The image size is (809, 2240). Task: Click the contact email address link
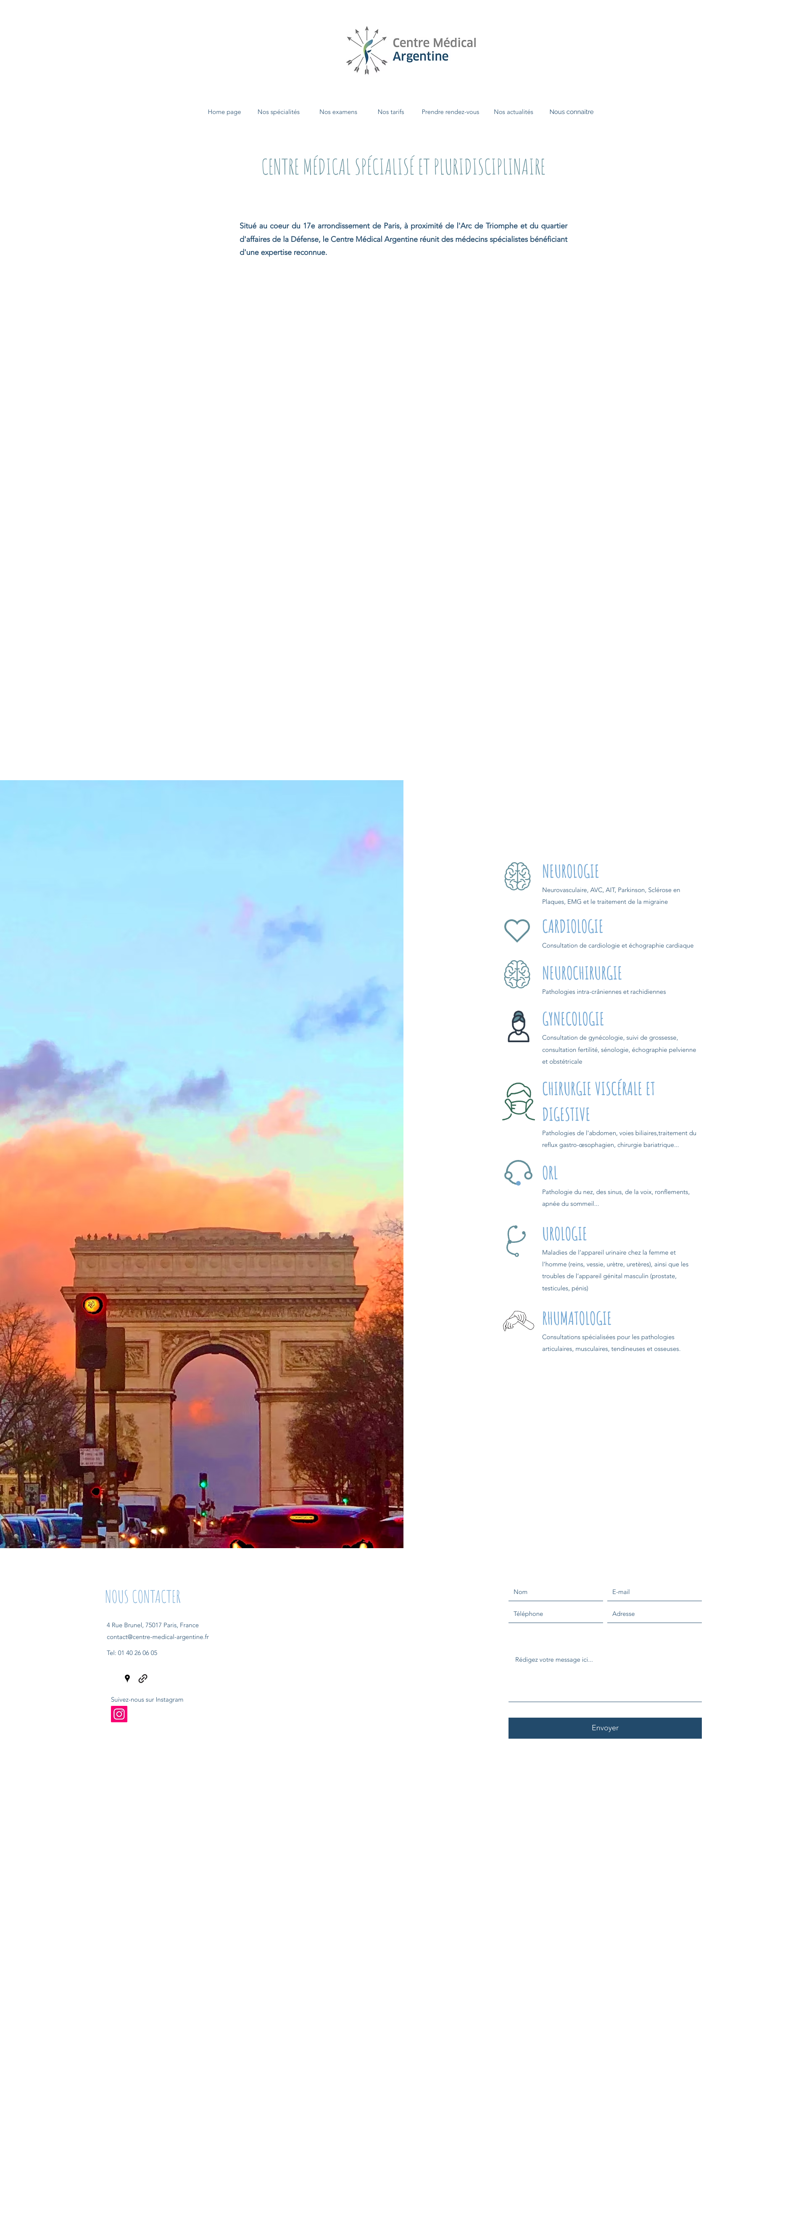157,1636
